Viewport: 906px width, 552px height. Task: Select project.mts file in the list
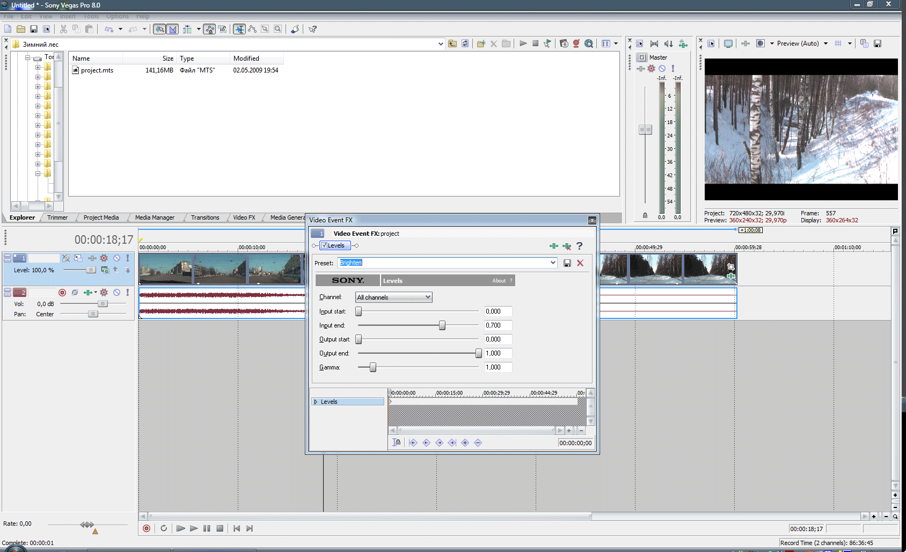coord(97,70)
